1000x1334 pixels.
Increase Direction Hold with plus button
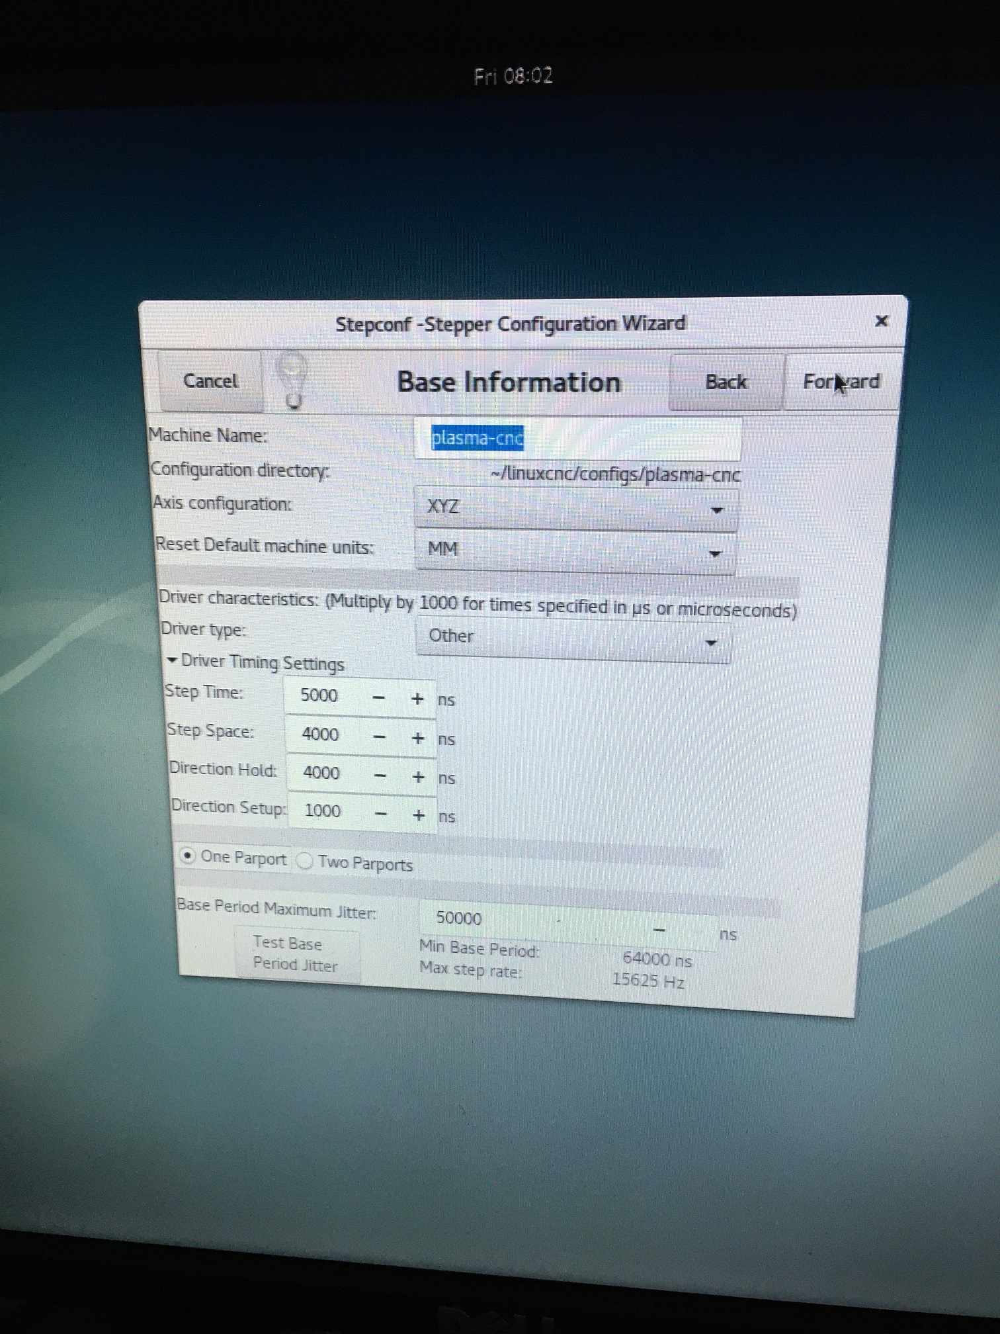(x=419, y=776)
